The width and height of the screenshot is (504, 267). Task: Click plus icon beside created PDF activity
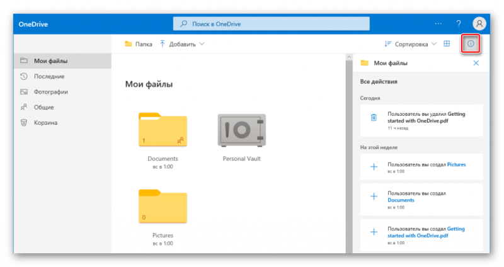374,232
